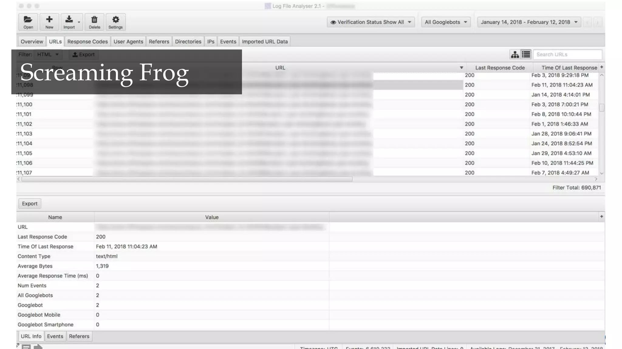Switch to the Overview tab
Viewport: 622px width, 349px height.
click(x=32, y=42)
